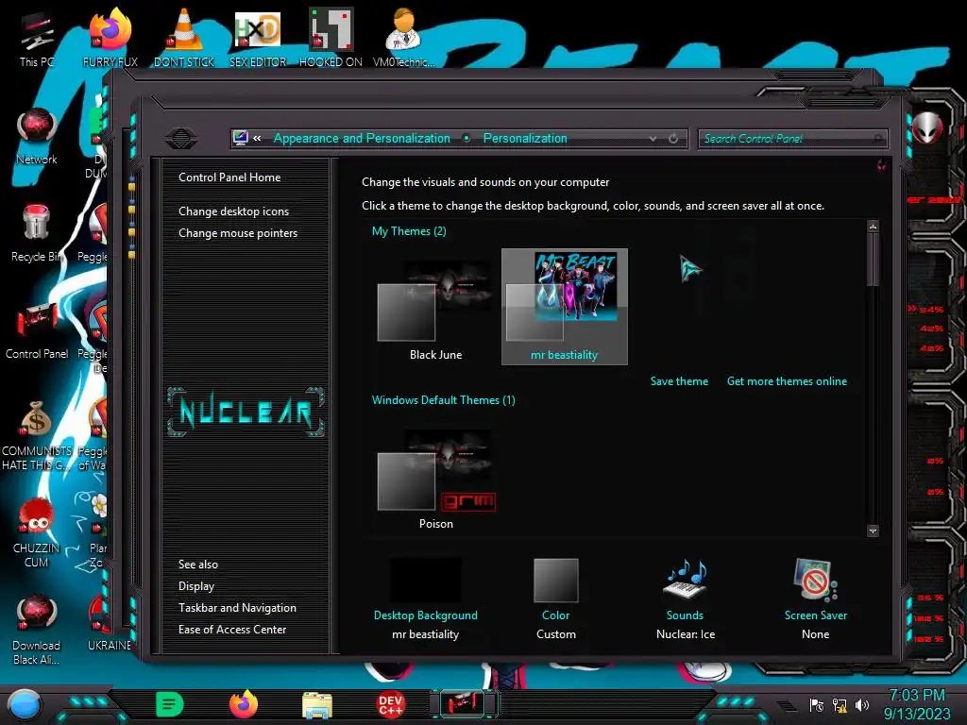
Task: Open the taskbar clock showing 7:03 PM
Action: (x=917, y=704)
